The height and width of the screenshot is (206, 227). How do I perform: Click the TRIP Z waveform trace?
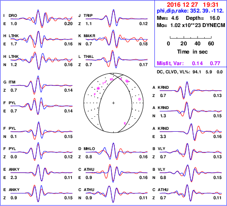coord(117,18)
